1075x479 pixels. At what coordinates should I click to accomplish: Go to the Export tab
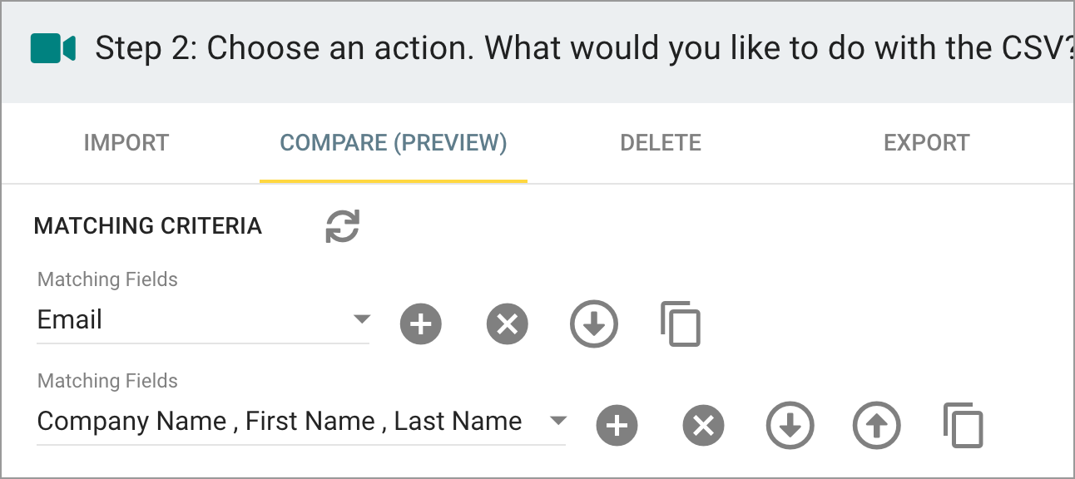point(927,143)
